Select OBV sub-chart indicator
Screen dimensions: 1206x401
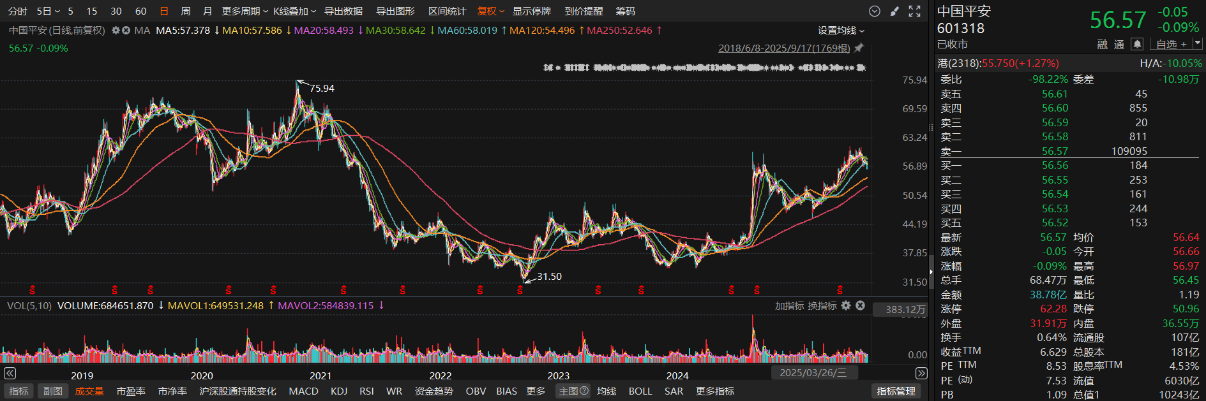point(476,391)
